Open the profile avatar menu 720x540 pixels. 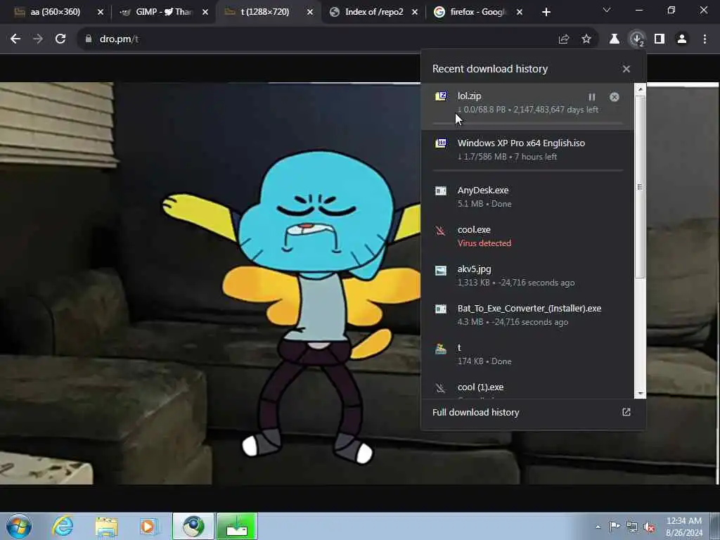pyautogui.click(x=682, y=39)
